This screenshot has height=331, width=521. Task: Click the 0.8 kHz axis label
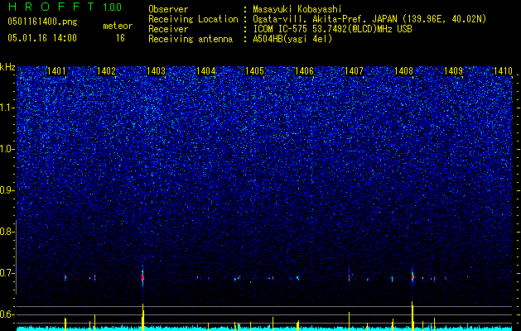7,232
